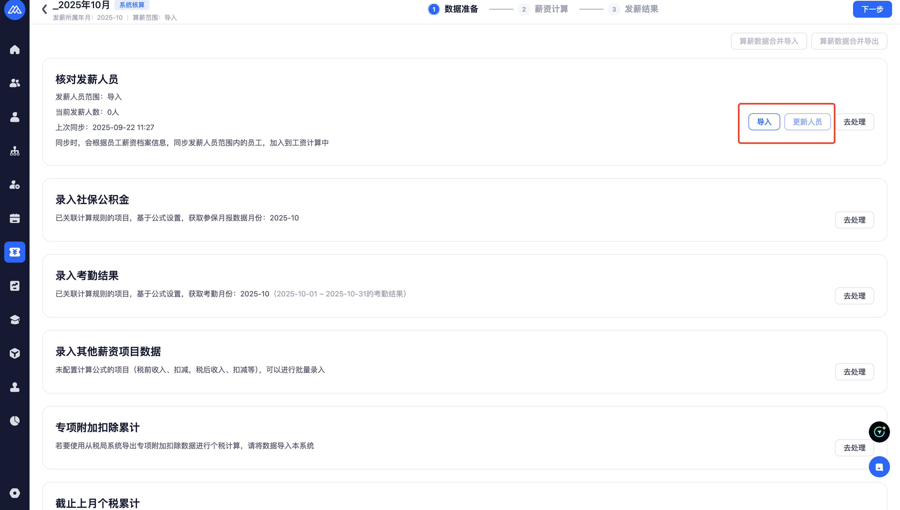Open the graduation cap training icon

(15, 320)
